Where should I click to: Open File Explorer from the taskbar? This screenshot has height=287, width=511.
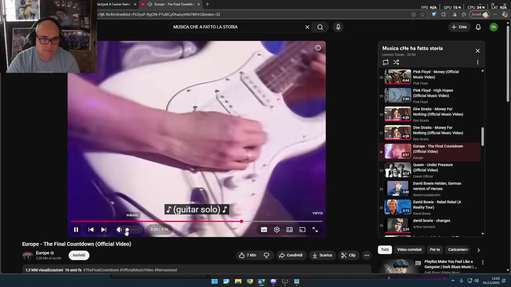[x=238, y=281]
